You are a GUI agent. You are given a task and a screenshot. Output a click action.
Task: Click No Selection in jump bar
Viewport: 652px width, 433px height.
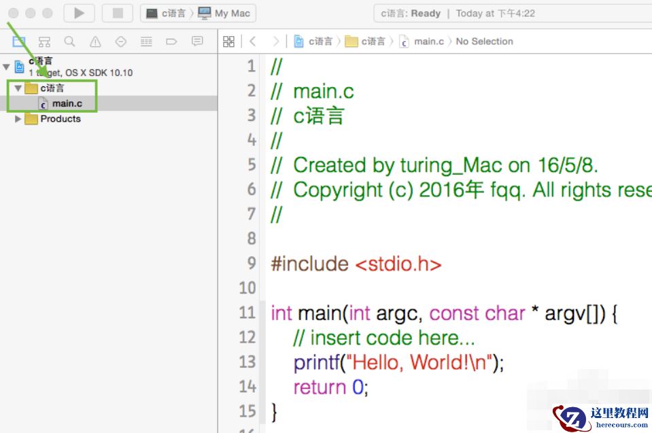click(484, 41)
